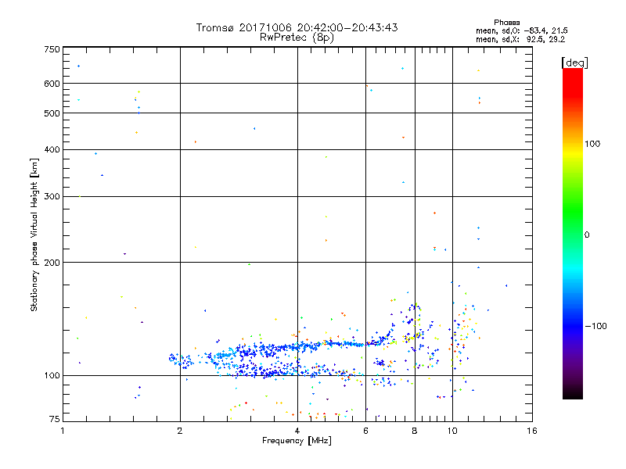The height and width of the screenshot is (469, 626).
Task: Select the 'mean, sd,X: 92.5, 29.2' line
Action: (x=520, y=40)
